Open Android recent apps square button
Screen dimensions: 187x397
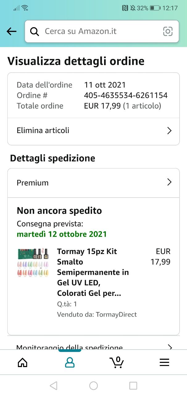[133, 386]
